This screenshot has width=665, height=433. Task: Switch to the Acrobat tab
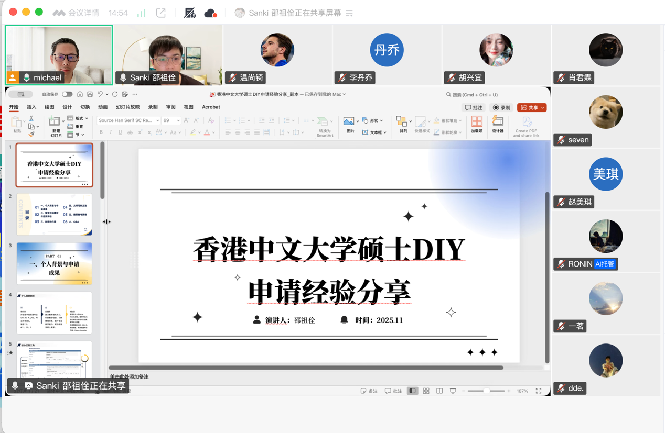pos(211,107)
